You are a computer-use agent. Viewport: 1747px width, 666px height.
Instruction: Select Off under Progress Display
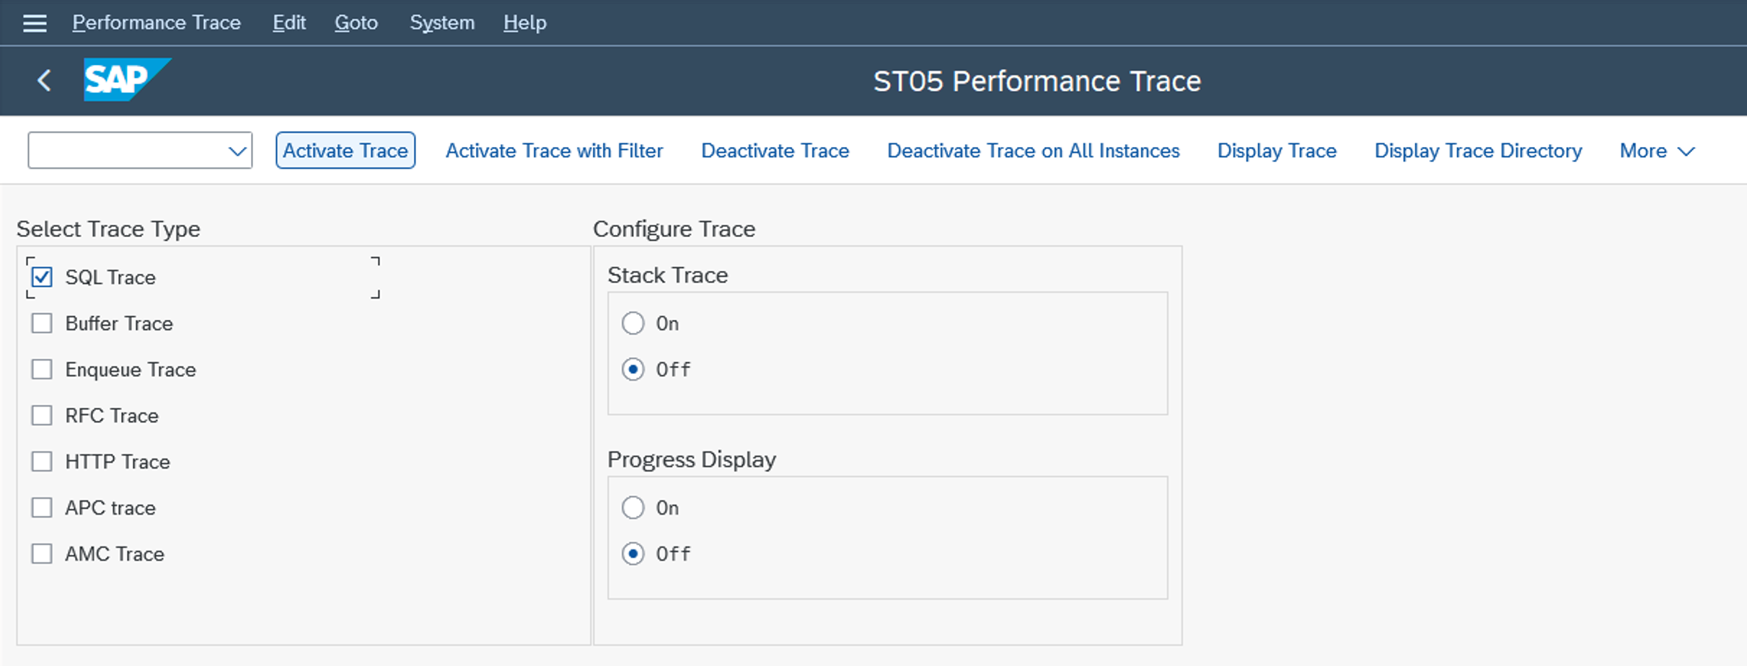633,554
